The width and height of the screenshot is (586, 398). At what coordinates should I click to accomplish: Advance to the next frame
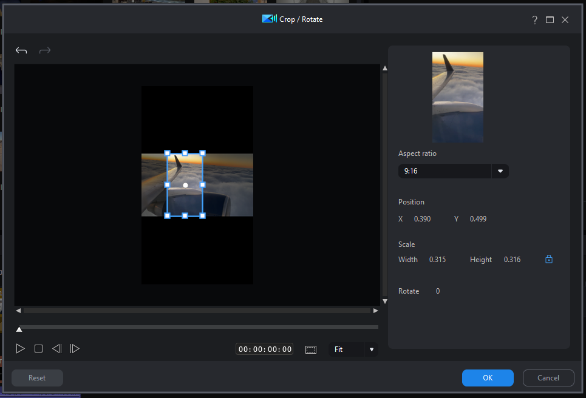[x=75, y=349]
